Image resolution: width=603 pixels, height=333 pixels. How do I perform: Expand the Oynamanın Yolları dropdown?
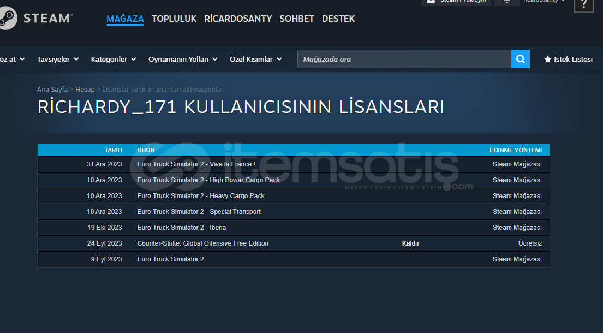point(183,59)
